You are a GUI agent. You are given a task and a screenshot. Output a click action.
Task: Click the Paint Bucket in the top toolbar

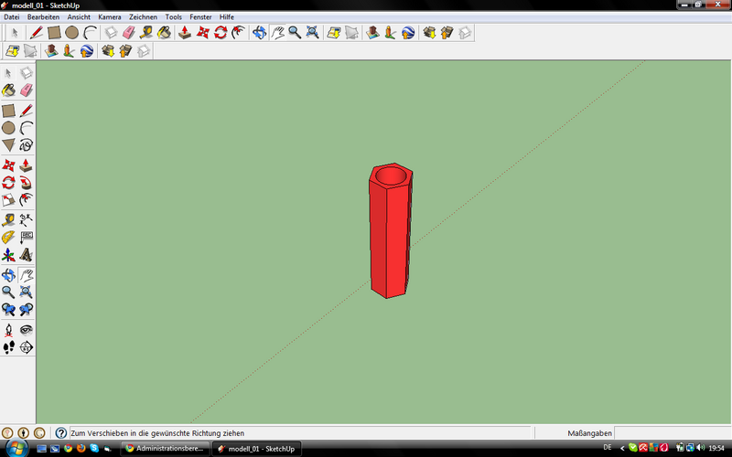[164, 33]
